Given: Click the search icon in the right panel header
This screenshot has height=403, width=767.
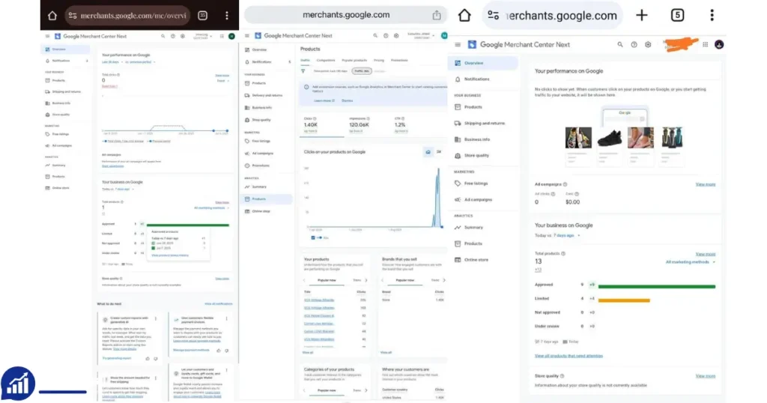Looking at the screenshot, I should tap(619, 44).
